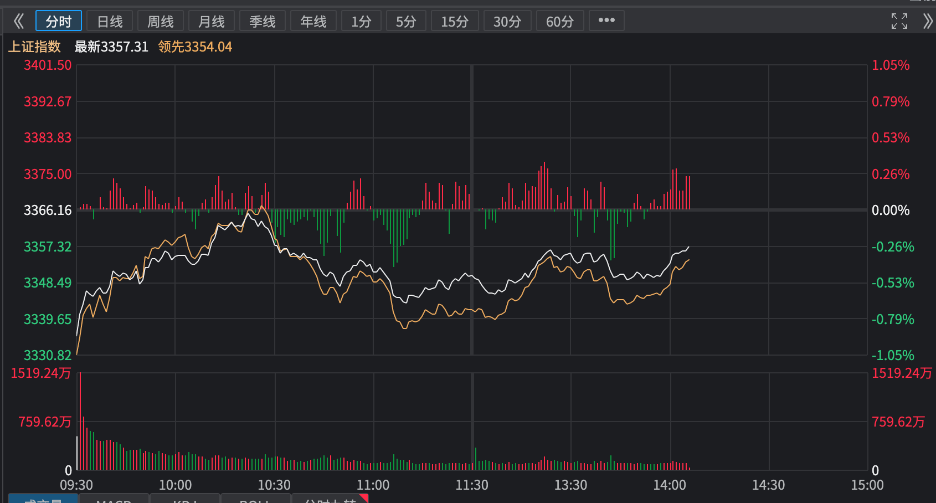Expand the chart to fullscreen
The image size is (936, 503).
(899, 22)
